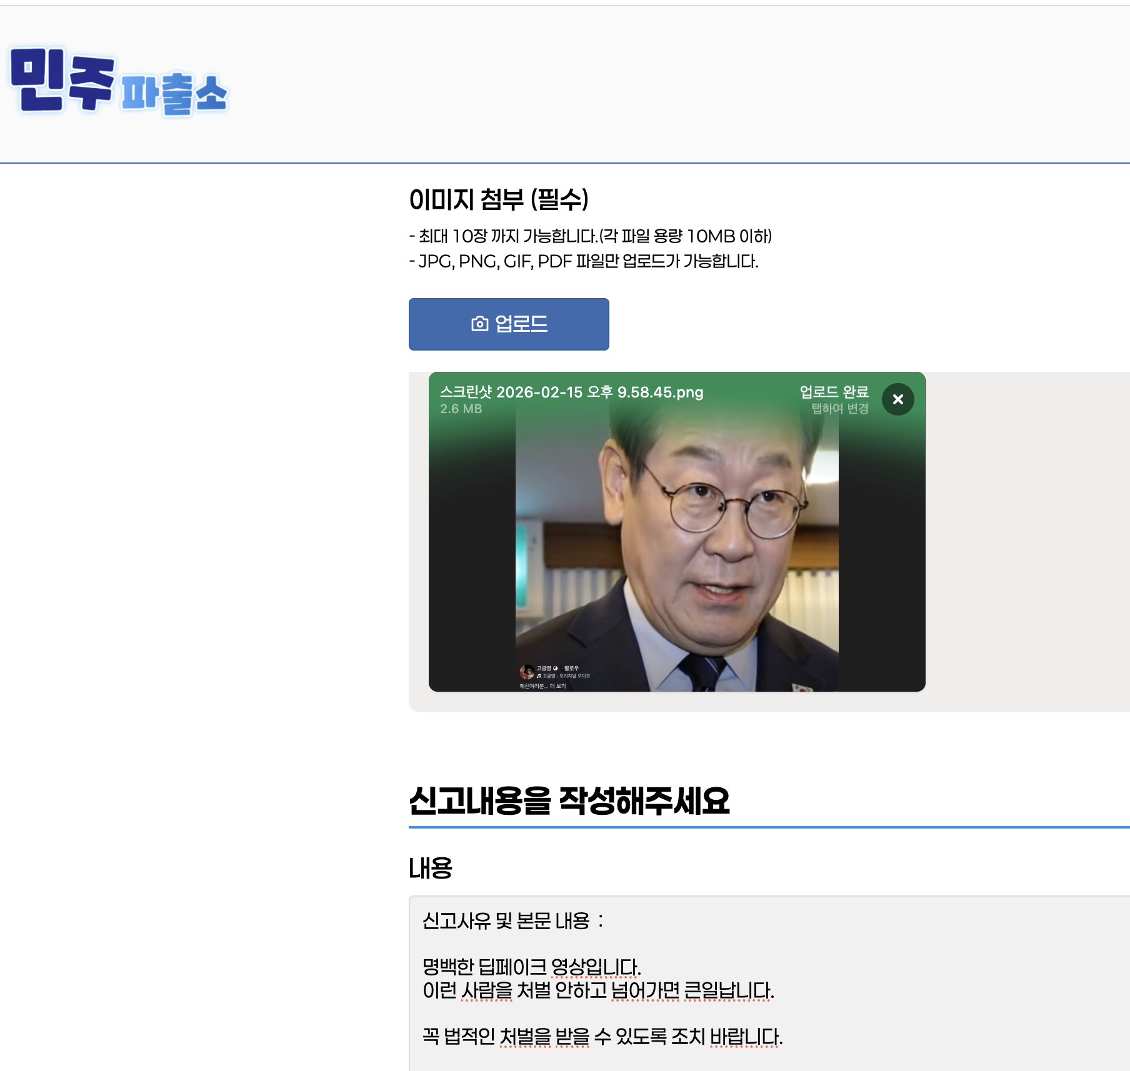Click the 팔로우 link in the video preview
This screenshot has height=1071, width=1130.
pos(571,667)
